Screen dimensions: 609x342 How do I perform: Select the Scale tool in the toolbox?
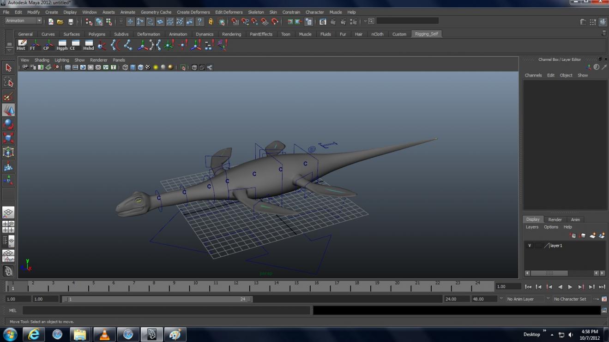(8, 138)
